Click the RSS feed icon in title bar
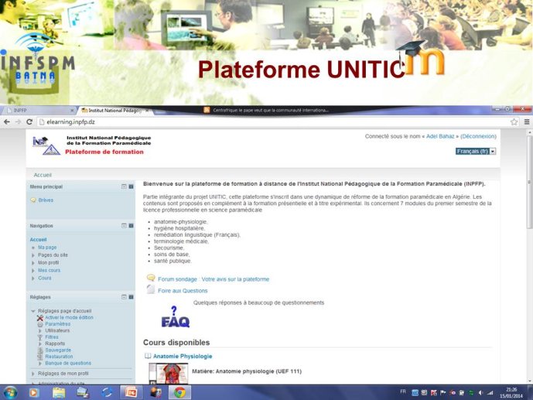This screenshot has width=533, height=400. coord(207,110)
